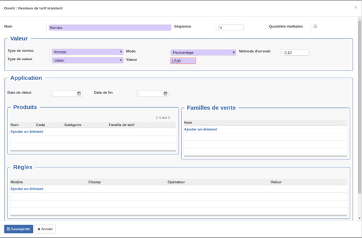Enable the Quantités multiples checkbox
This screenshot has width=362, height=238.
click(x=315, y=27)
